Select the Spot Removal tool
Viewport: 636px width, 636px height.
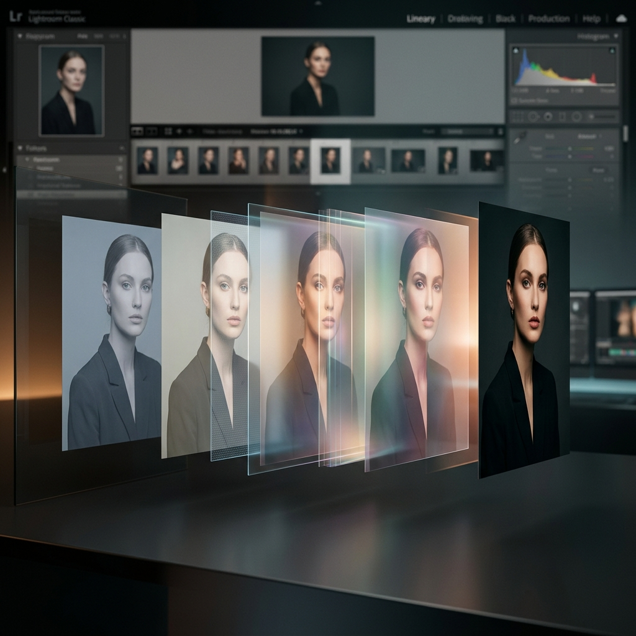[x=533, y=117]
